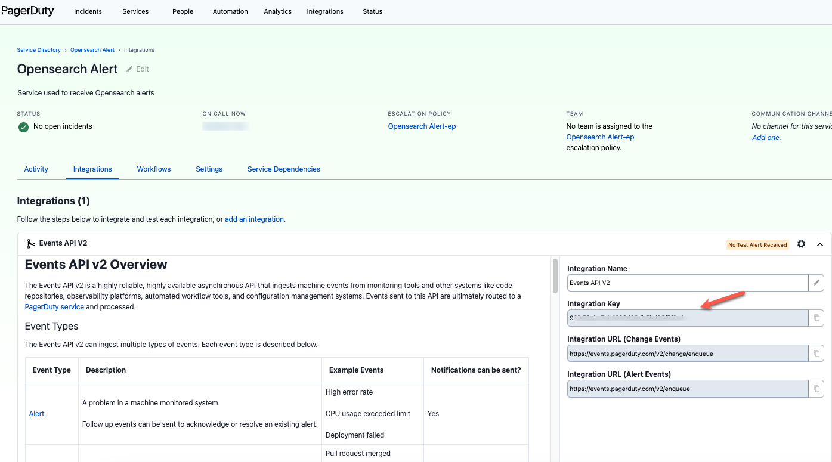Collapse the Events API V2 panel
The height and width of the screenshot is (462, 832).
pyautogui.click(x=820, y=244)
